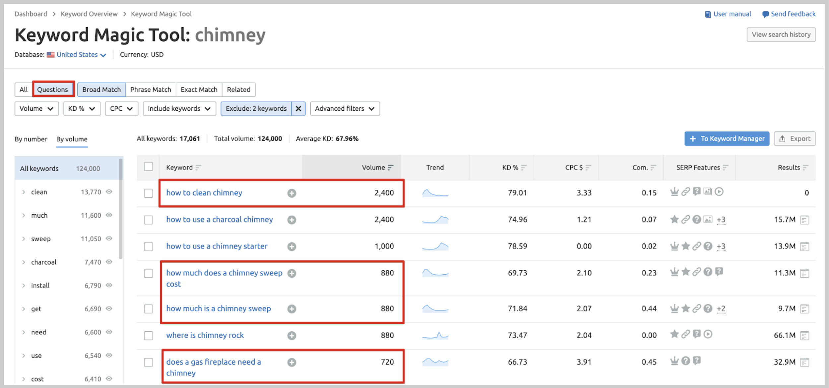Screen dimensions: 829x388
Task: Open the +2 SERP features for 'how much is a chimney sweep'
Action: (721, 309)
